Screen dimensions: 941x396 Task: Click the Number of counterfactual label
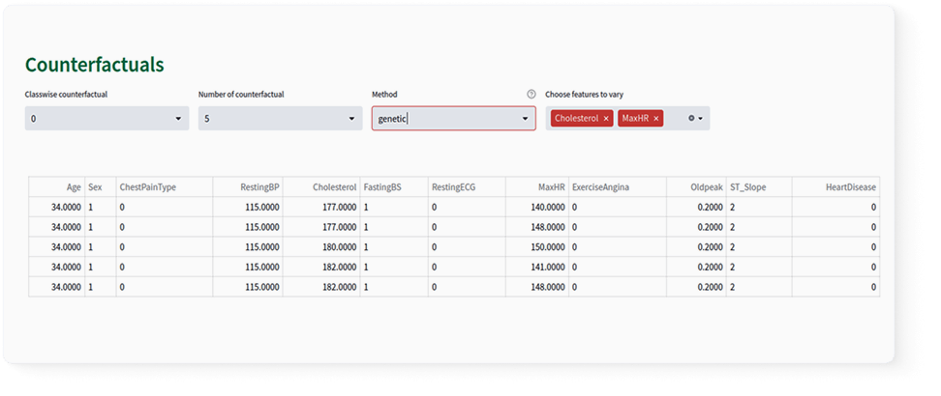pyautogui.click(x=241, y=94)
